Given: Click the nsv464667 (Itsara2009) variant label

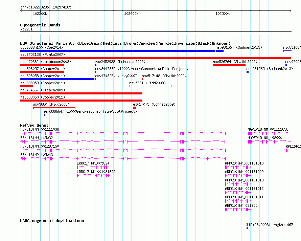Looking at the screenshot, I should (43, 90).
